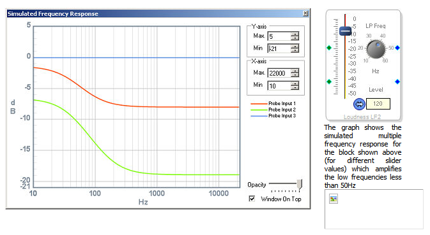The image size is (430, 235).
Task: Select Probe Input 1 legend entry
Action: tap(273, 103)
